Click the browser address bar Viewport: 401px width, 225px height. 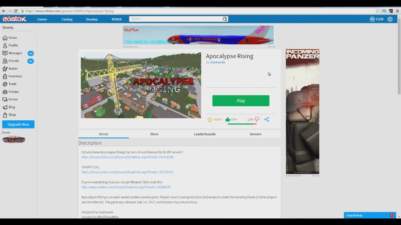coord(197,11)
